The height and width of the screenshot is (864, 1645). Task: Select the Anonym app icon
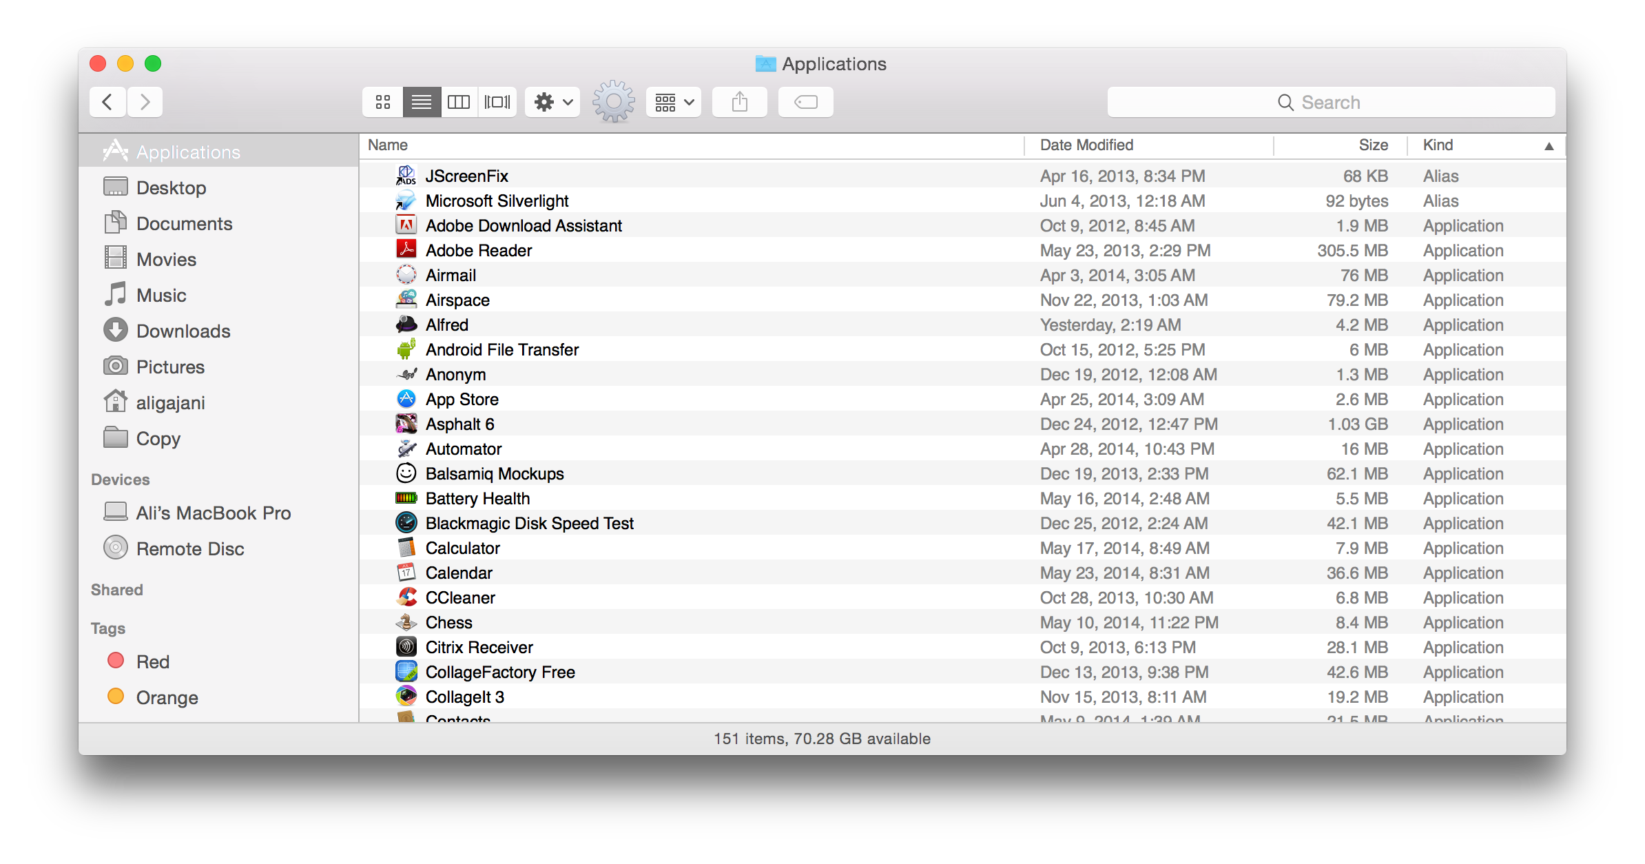click(406, 374)
